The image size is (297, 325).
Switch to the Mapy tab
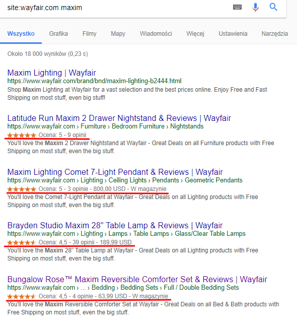pos(118,34)
